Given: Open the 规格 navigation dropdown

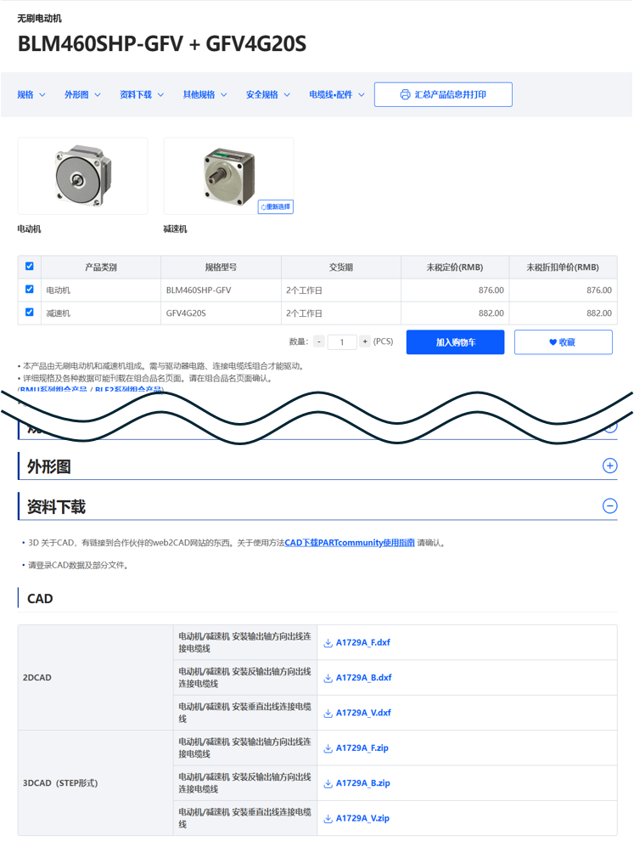Looking at the screenshot, I should 31,94.
